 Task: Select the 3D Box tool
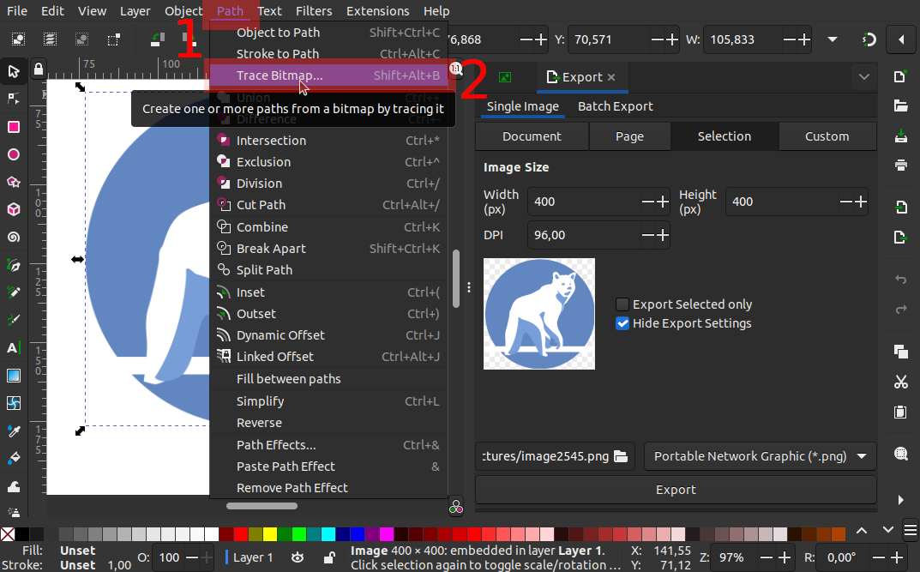(x=14, y=209)
